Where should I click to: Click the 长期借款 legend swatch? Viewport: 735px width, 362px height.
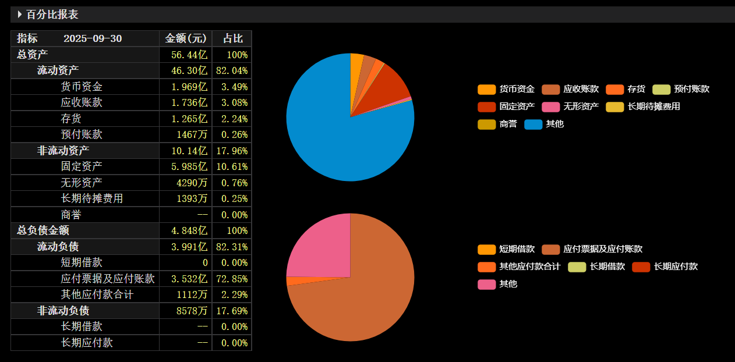pos(577,267)
